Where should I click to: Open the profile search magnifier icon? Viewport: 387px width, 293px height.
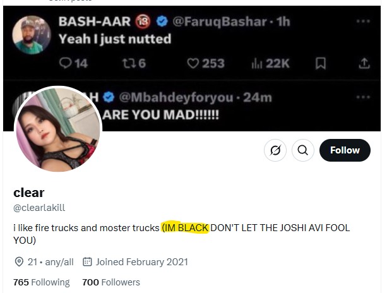303,150
